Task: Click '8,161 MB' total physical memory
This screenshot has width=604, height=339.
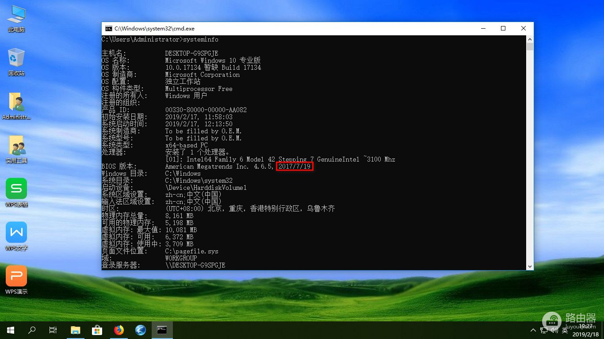Action: click(179, 216)
